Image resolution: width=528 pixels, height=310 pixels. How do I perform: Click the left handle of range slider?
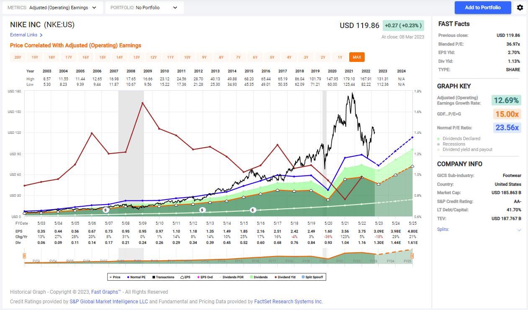pyautogui.click(x=24, y=256)
